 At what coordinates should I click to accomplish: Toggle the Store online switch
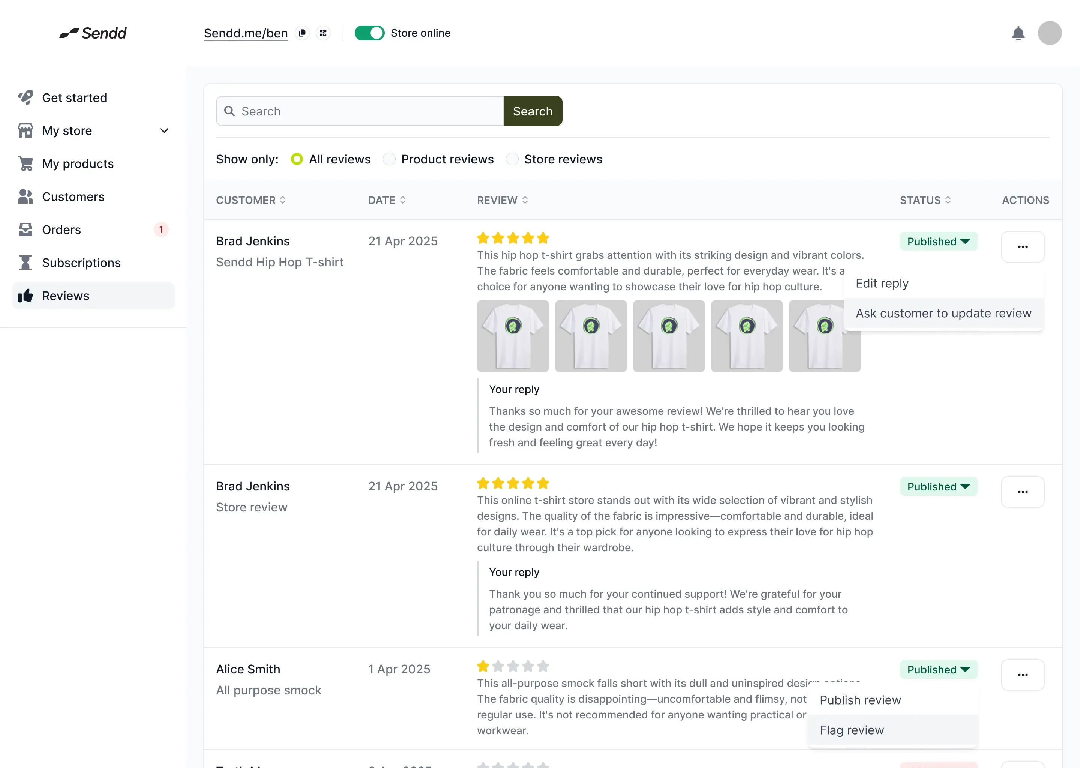point(369,33)
